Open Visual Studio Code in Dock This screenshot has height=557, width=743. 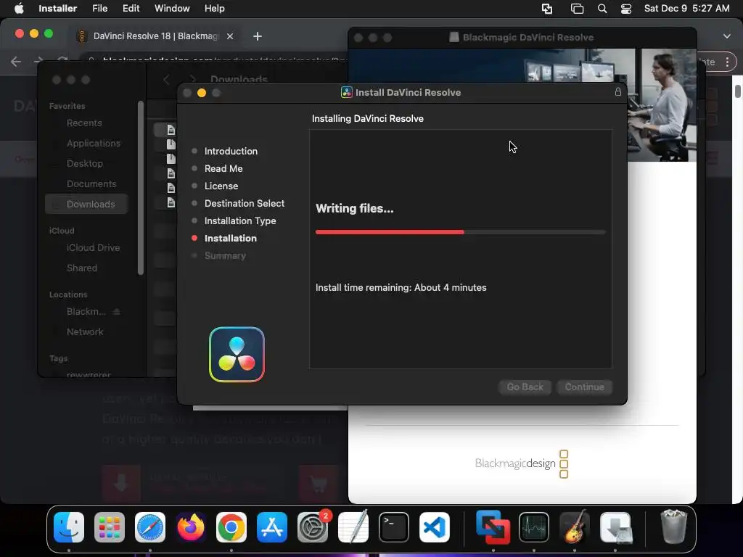pos(435,527)
